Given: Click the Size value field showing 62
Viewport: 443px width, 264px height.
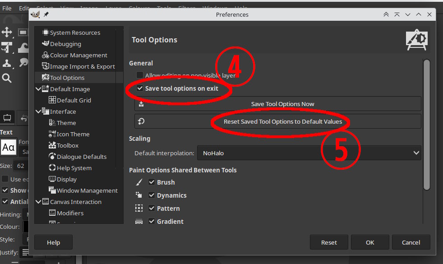Looking at the screenshot, I should tap(21, 166).
